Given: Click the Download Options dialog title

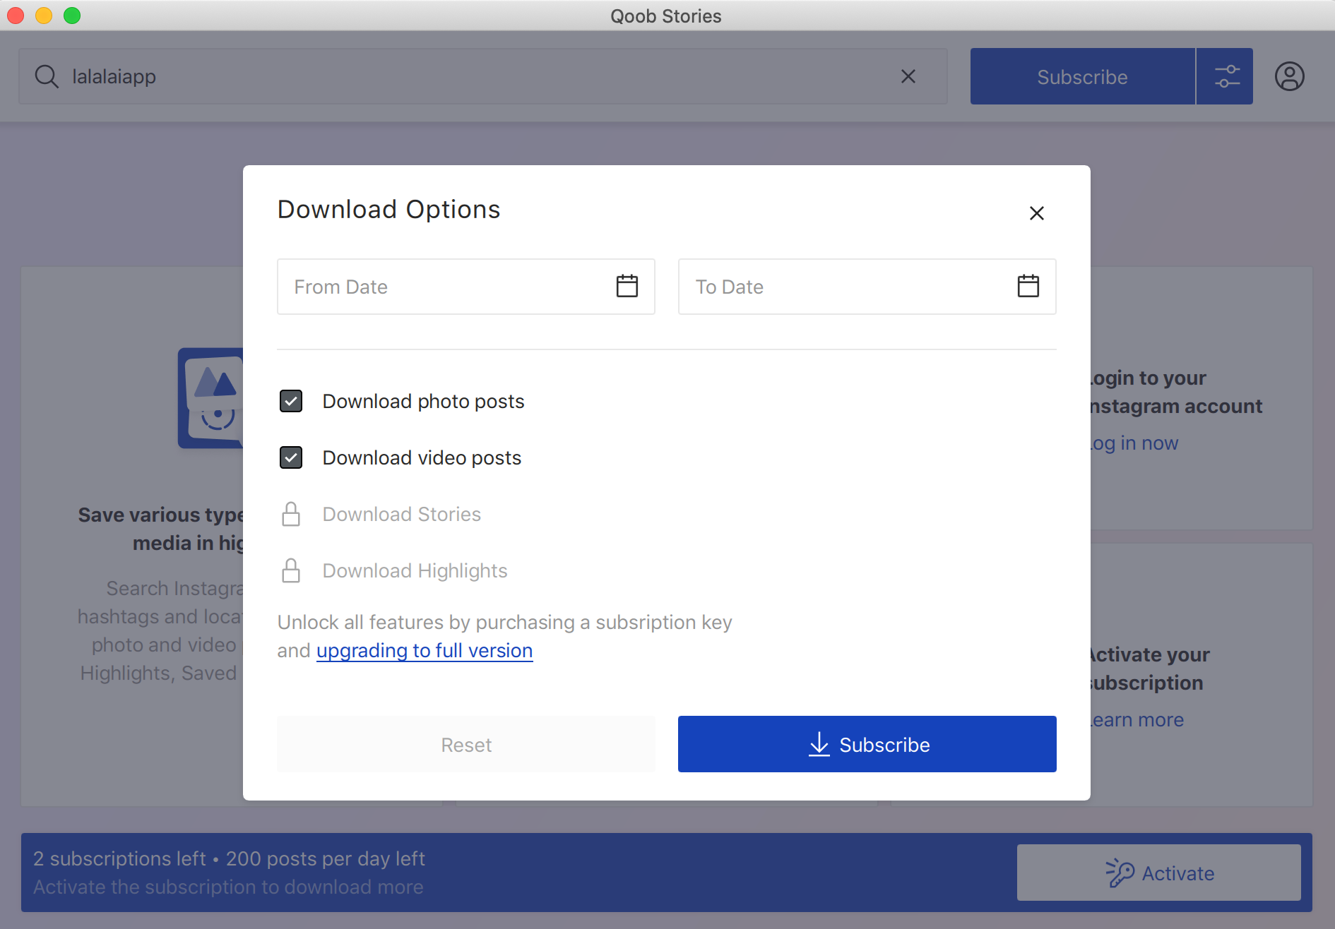Looking at the screenshot, I should (388, 210).
